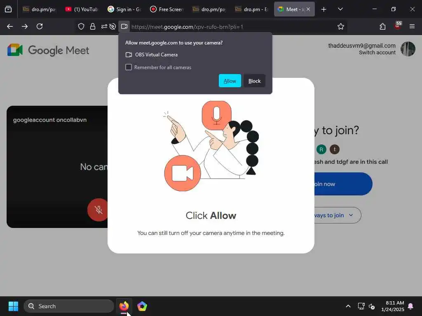Open the network status tray icon
Image resolution: width=422 pixels, height=316 pixels.
pos(361,306)
